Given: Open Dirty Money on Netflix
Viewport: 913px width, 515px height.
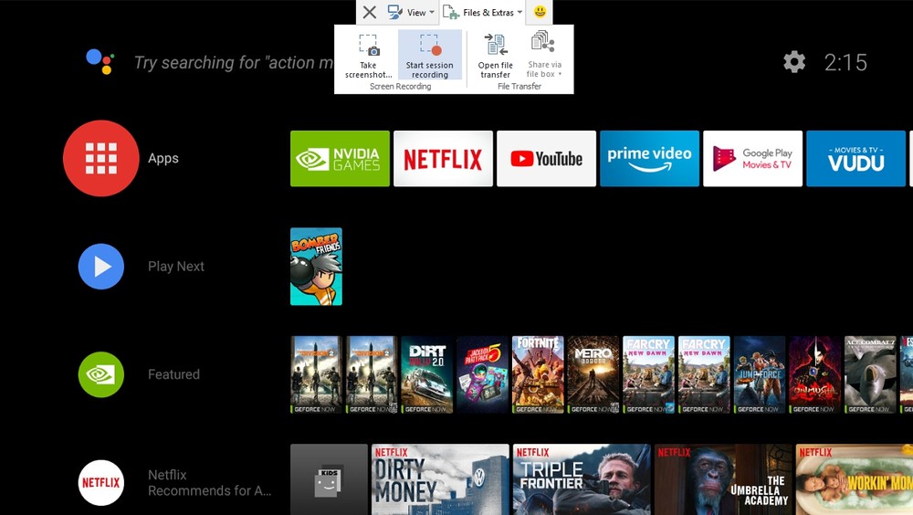Looking at the screenshot, I should [x=440, y=479].
